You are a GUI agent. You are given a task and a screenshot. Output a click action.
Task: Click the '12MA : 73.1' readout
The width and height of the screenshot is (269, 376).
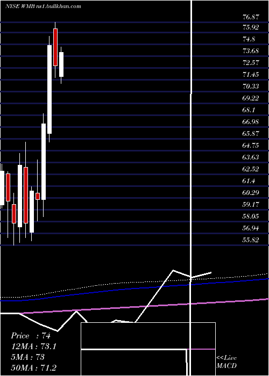[x=33, y=346]
